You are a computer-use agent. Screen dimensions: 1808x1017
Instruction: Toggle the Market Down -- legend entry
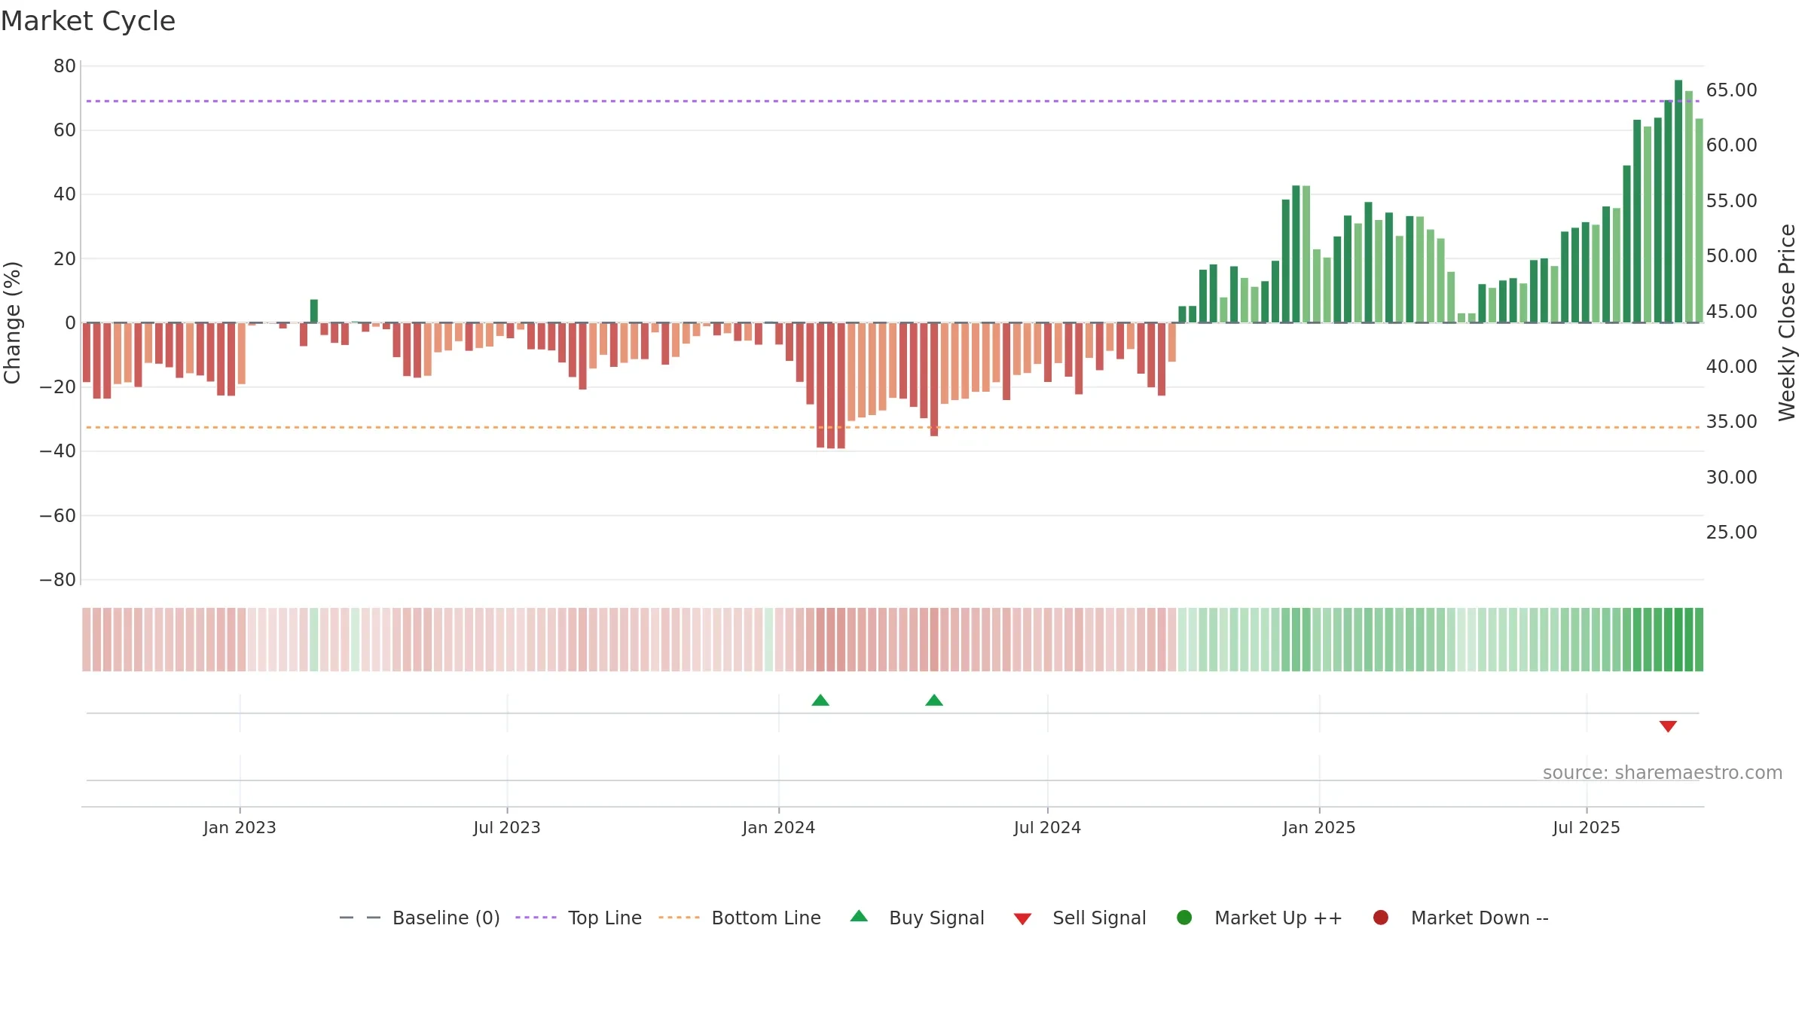[x=1461, y=918]
